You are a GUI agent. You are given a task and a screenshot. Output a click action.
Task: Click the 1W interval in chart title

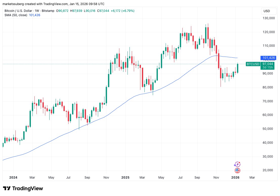point(37,11)
